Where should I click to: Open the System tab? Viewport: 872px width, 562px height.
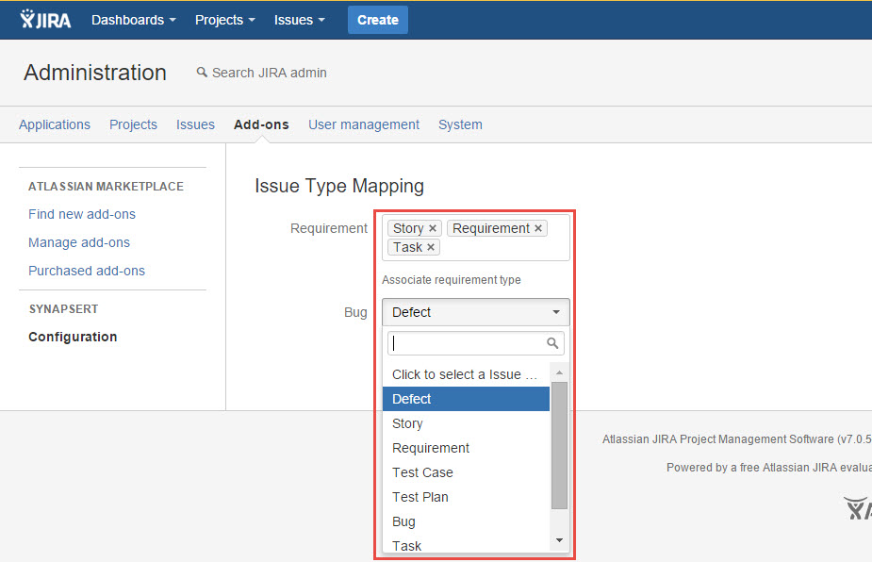[460, 124]
